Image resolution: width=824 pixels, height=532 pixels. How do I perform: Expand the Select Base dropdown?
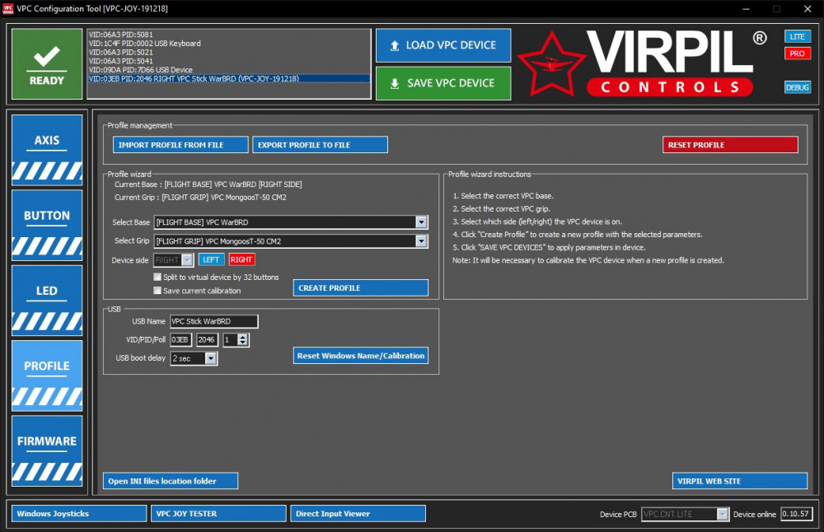coord(421,222)
